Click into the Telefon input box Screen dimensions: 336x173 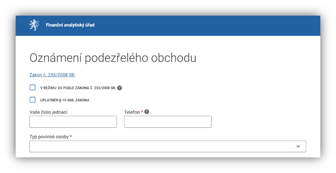(168, 122)
